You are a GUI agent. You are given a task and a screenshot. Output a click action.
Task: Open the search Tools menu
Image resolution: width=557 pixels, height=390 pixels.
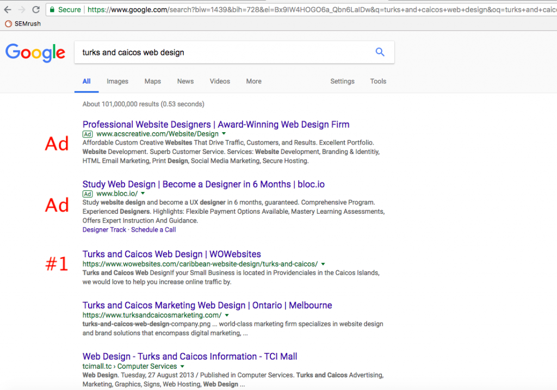click(x=378, y=82)
